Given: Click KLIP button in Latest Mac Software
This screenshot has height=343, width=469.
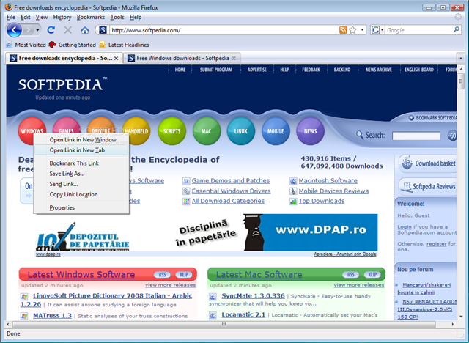Looking at the screenshot, I should (x=372, y=275).
